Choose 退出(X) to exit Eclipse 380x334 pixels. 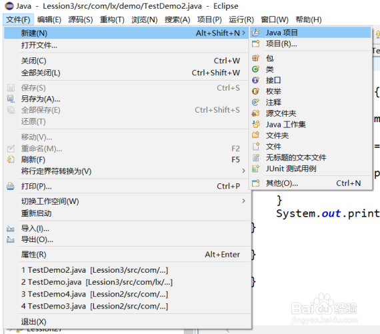point(127,321)
